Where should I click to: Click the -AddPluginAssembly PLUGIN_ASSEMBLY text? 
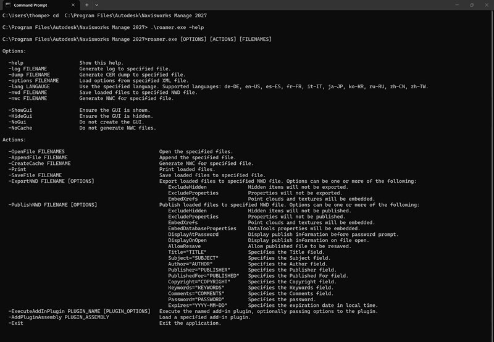(59, 317)
